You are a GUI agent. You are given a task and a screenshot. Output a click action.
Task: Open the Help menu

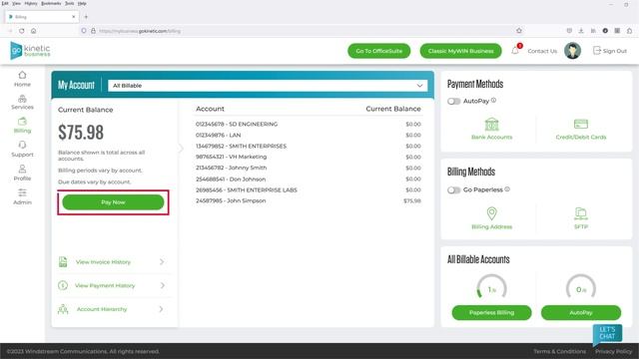click(82, 3)
